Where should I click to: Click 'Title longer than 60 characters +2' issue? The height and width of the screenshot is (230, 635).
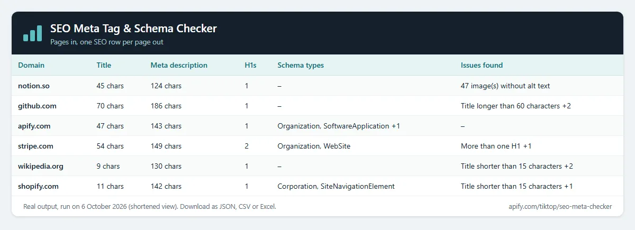click(516, 106)
